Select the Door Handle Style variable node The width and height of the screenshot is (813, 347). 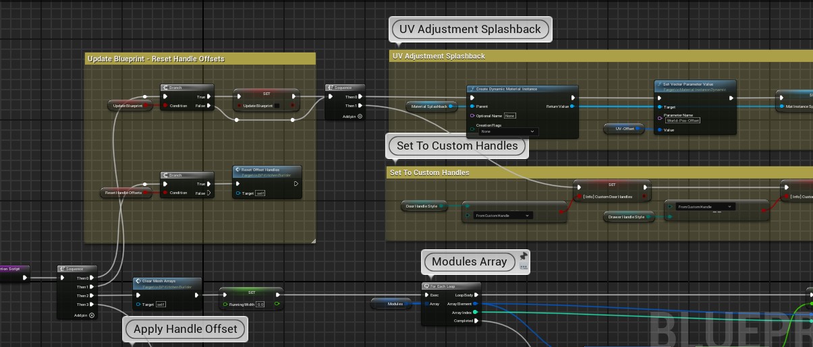tap(424, 206)
